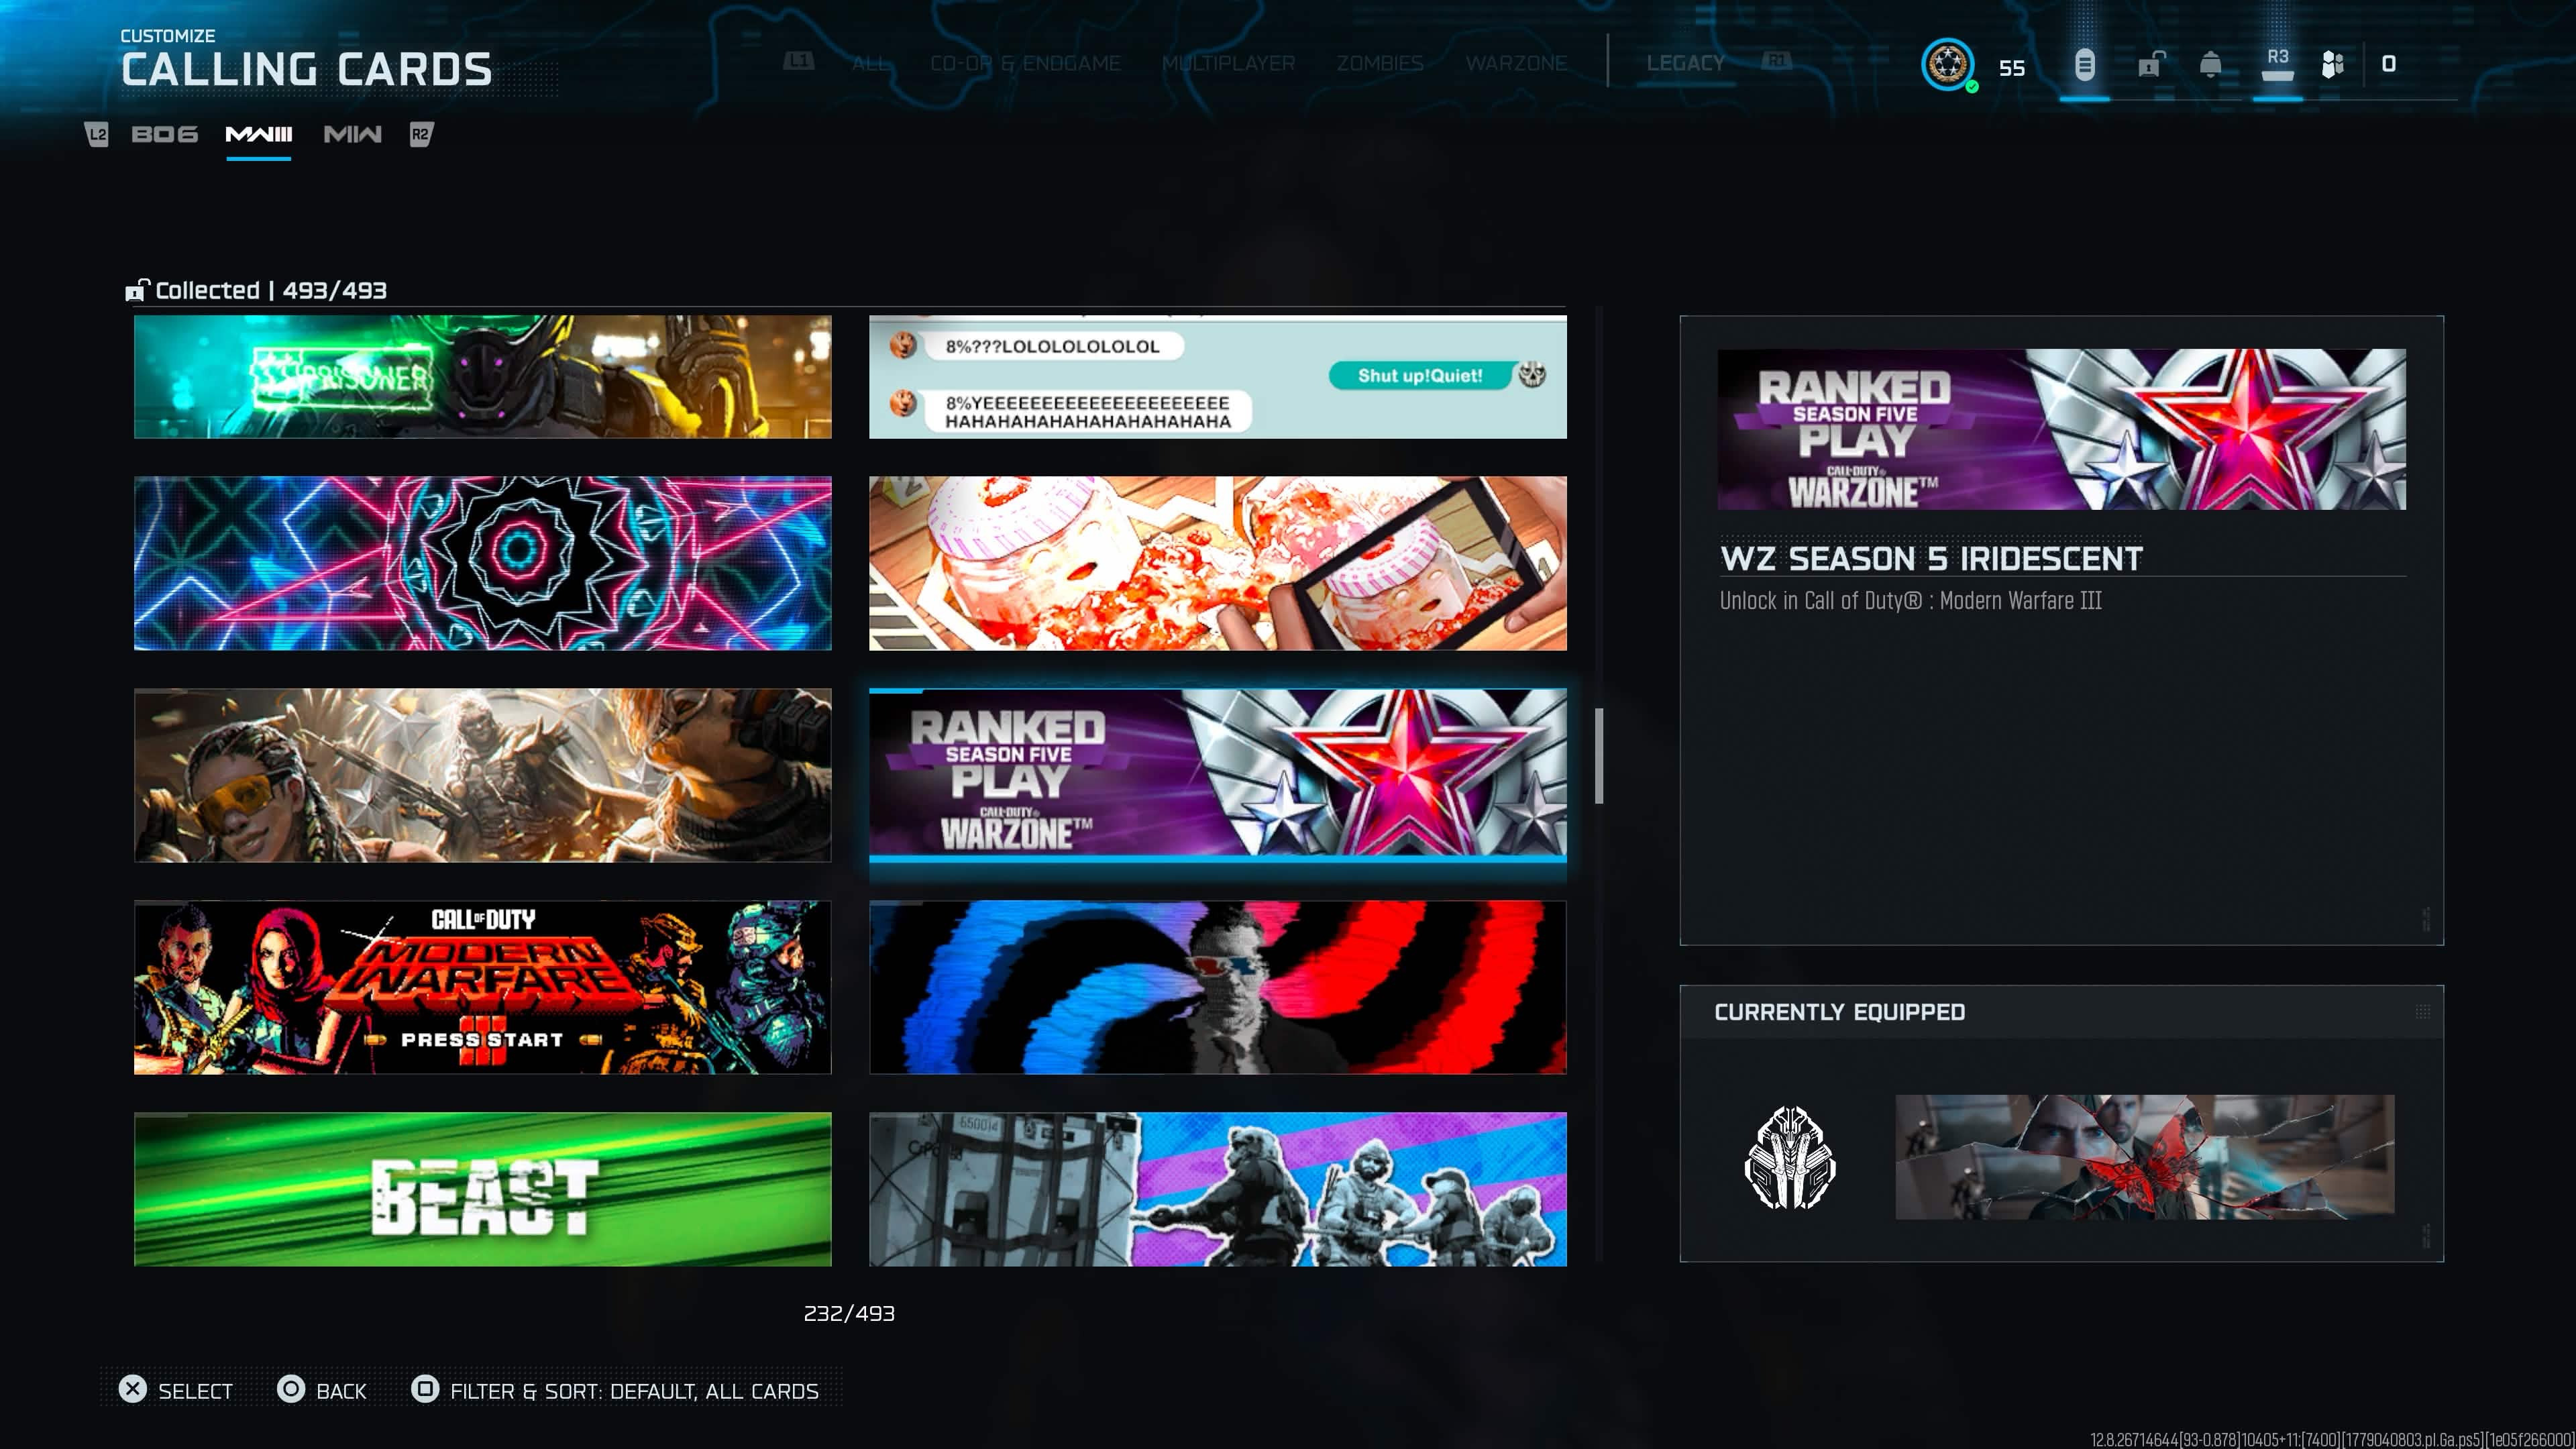Click the 232/493 position counter

point(849,1313)
